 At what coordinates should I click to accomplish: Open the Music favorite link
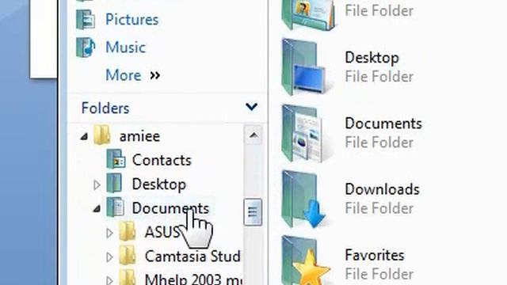[125, 47]
